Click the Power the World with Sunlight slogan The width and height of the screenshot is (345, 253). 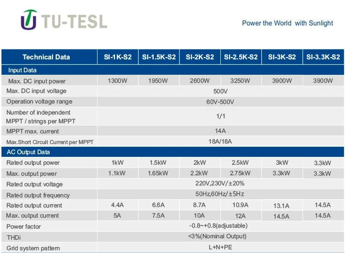(x=287, y=23)
